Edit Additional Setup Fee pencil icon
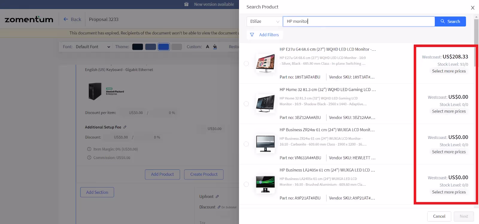This screenshot has width=479, height=224. coord(125,127)
